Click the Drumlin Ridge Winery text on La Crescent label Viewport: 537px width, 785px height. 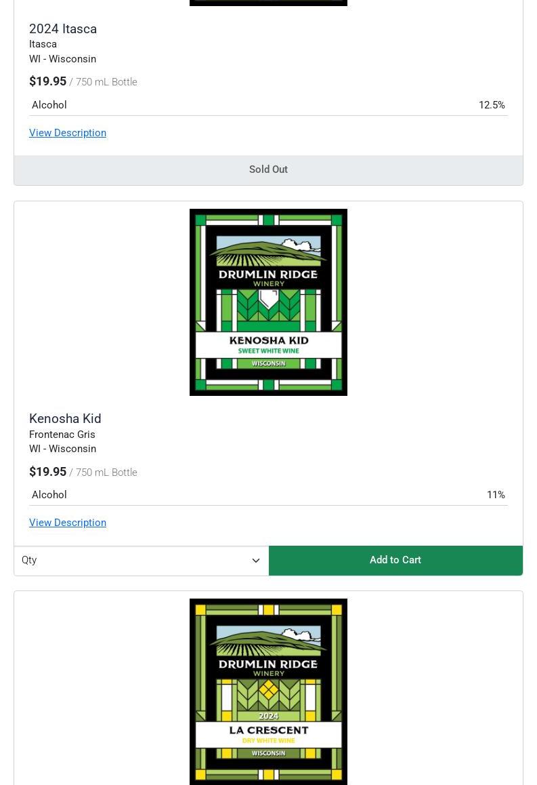click(268, 667)
